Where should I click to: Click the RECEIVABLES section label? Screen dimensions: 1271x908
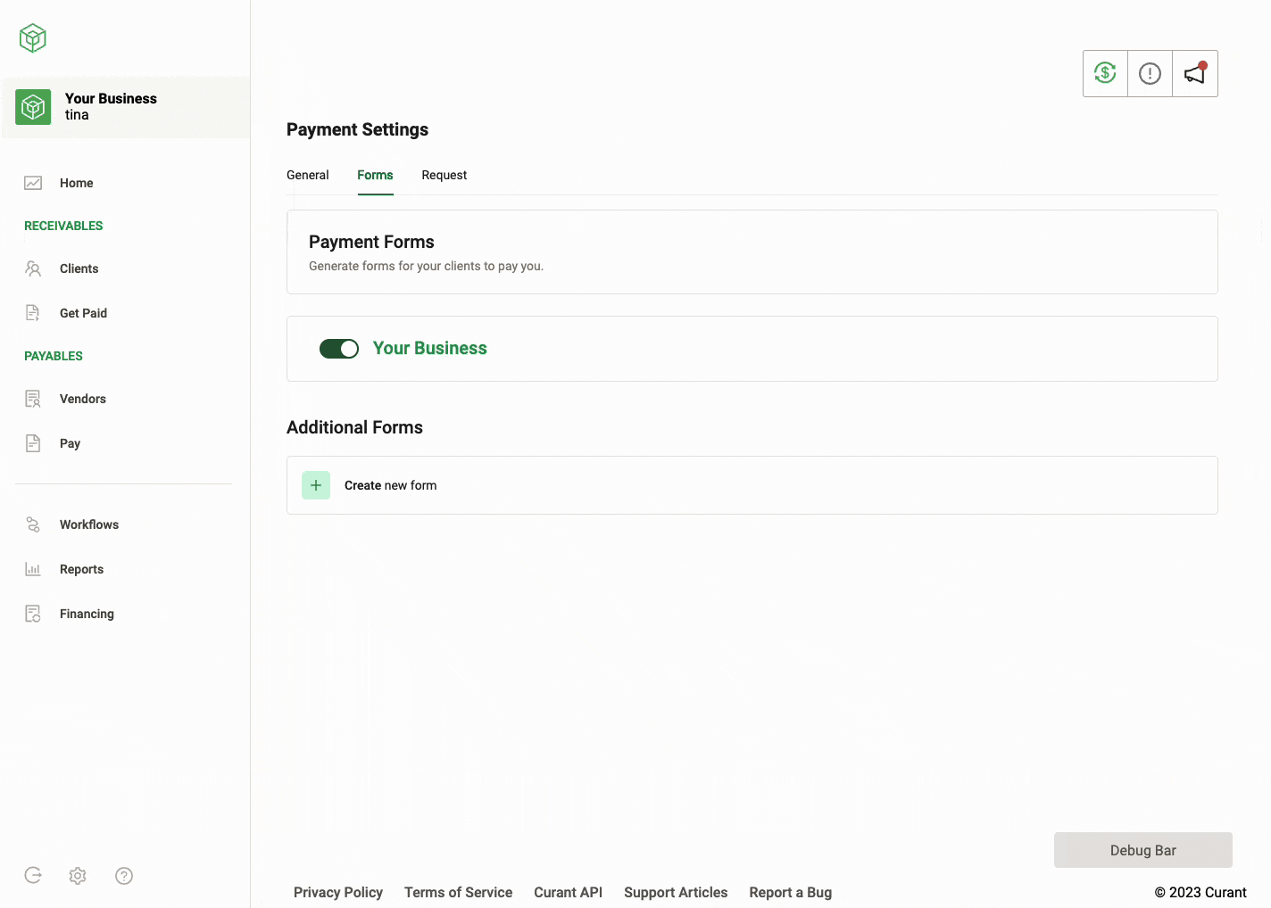[63, 226]
